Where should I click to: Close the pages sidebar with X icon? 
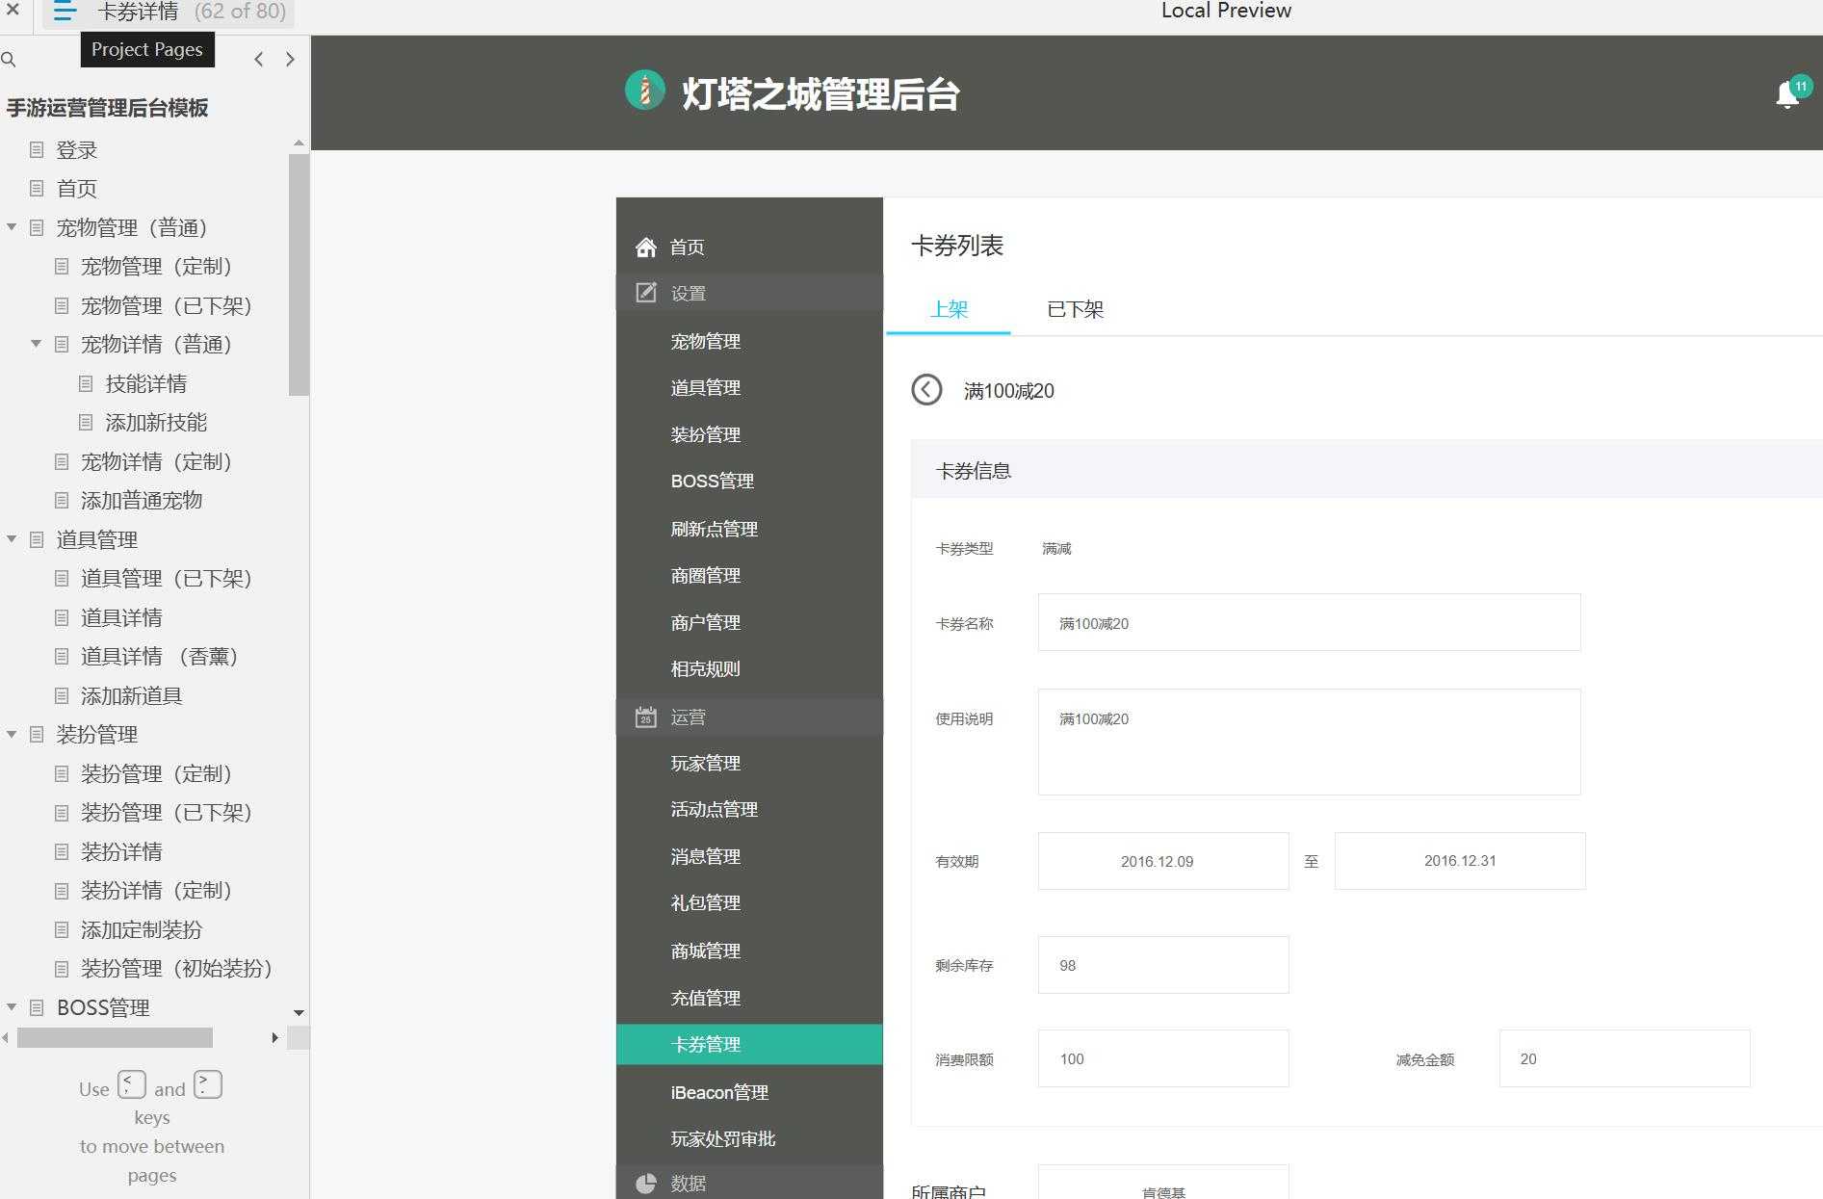coord(13,13)
